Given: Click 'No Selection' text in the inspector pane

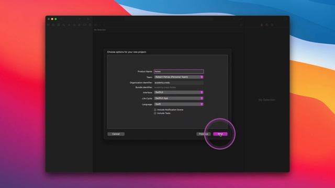Looking at the screenshot, I should [x=267, y=100].
